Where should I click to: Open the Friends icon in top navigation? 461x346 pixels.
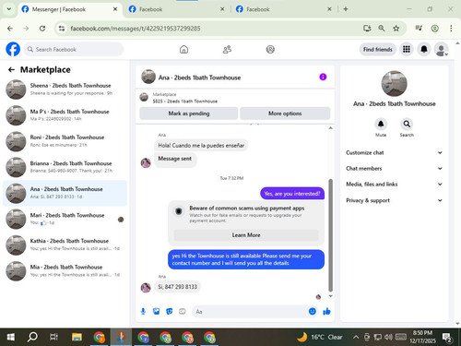point(227,49)
